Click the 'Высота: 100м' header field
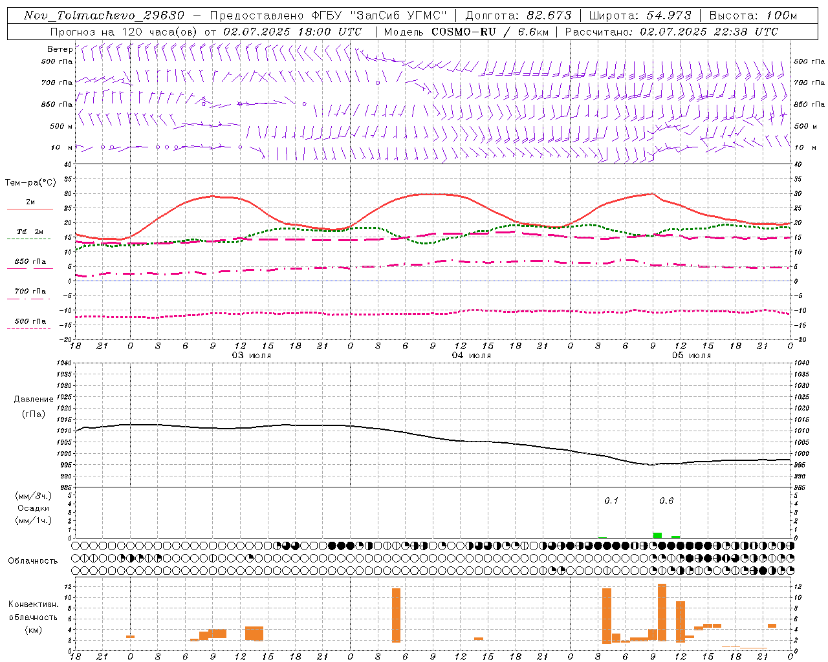 click(x=753, y=16)
